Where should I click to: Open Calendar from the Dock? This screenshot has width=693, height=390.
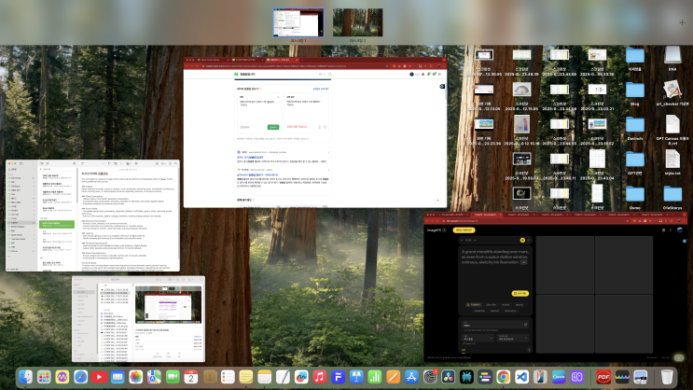[x=191, y=377]
